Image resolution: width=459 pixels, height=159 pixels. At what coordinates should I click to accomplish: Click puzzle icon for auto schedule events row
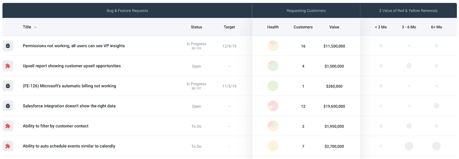[x=8, y=146]
